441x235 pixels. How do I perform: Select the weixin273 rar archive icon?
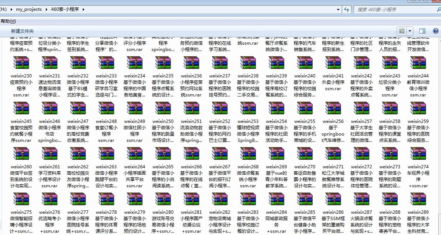tap(390, 153)
